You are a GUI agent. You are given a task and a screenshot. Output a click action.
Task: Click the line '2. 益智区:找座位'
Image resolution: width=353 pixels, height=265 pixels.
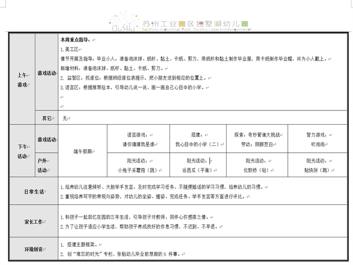(133, 78)
